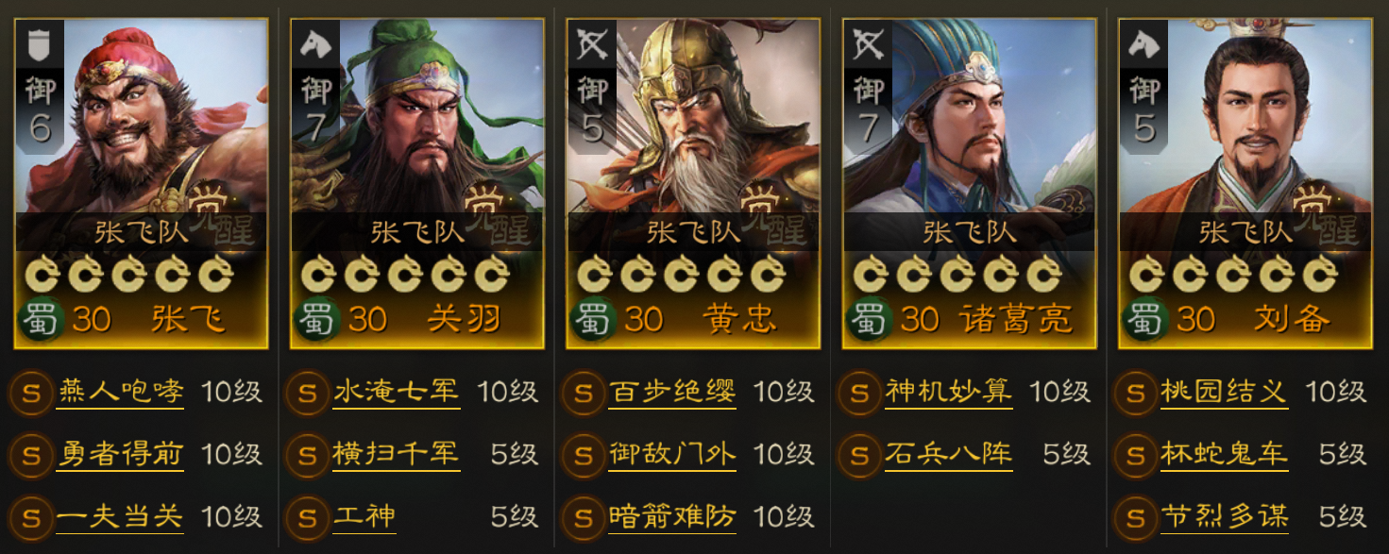Click the 觉醒 awakening badge on 刘备 card

pos(1330,215)
